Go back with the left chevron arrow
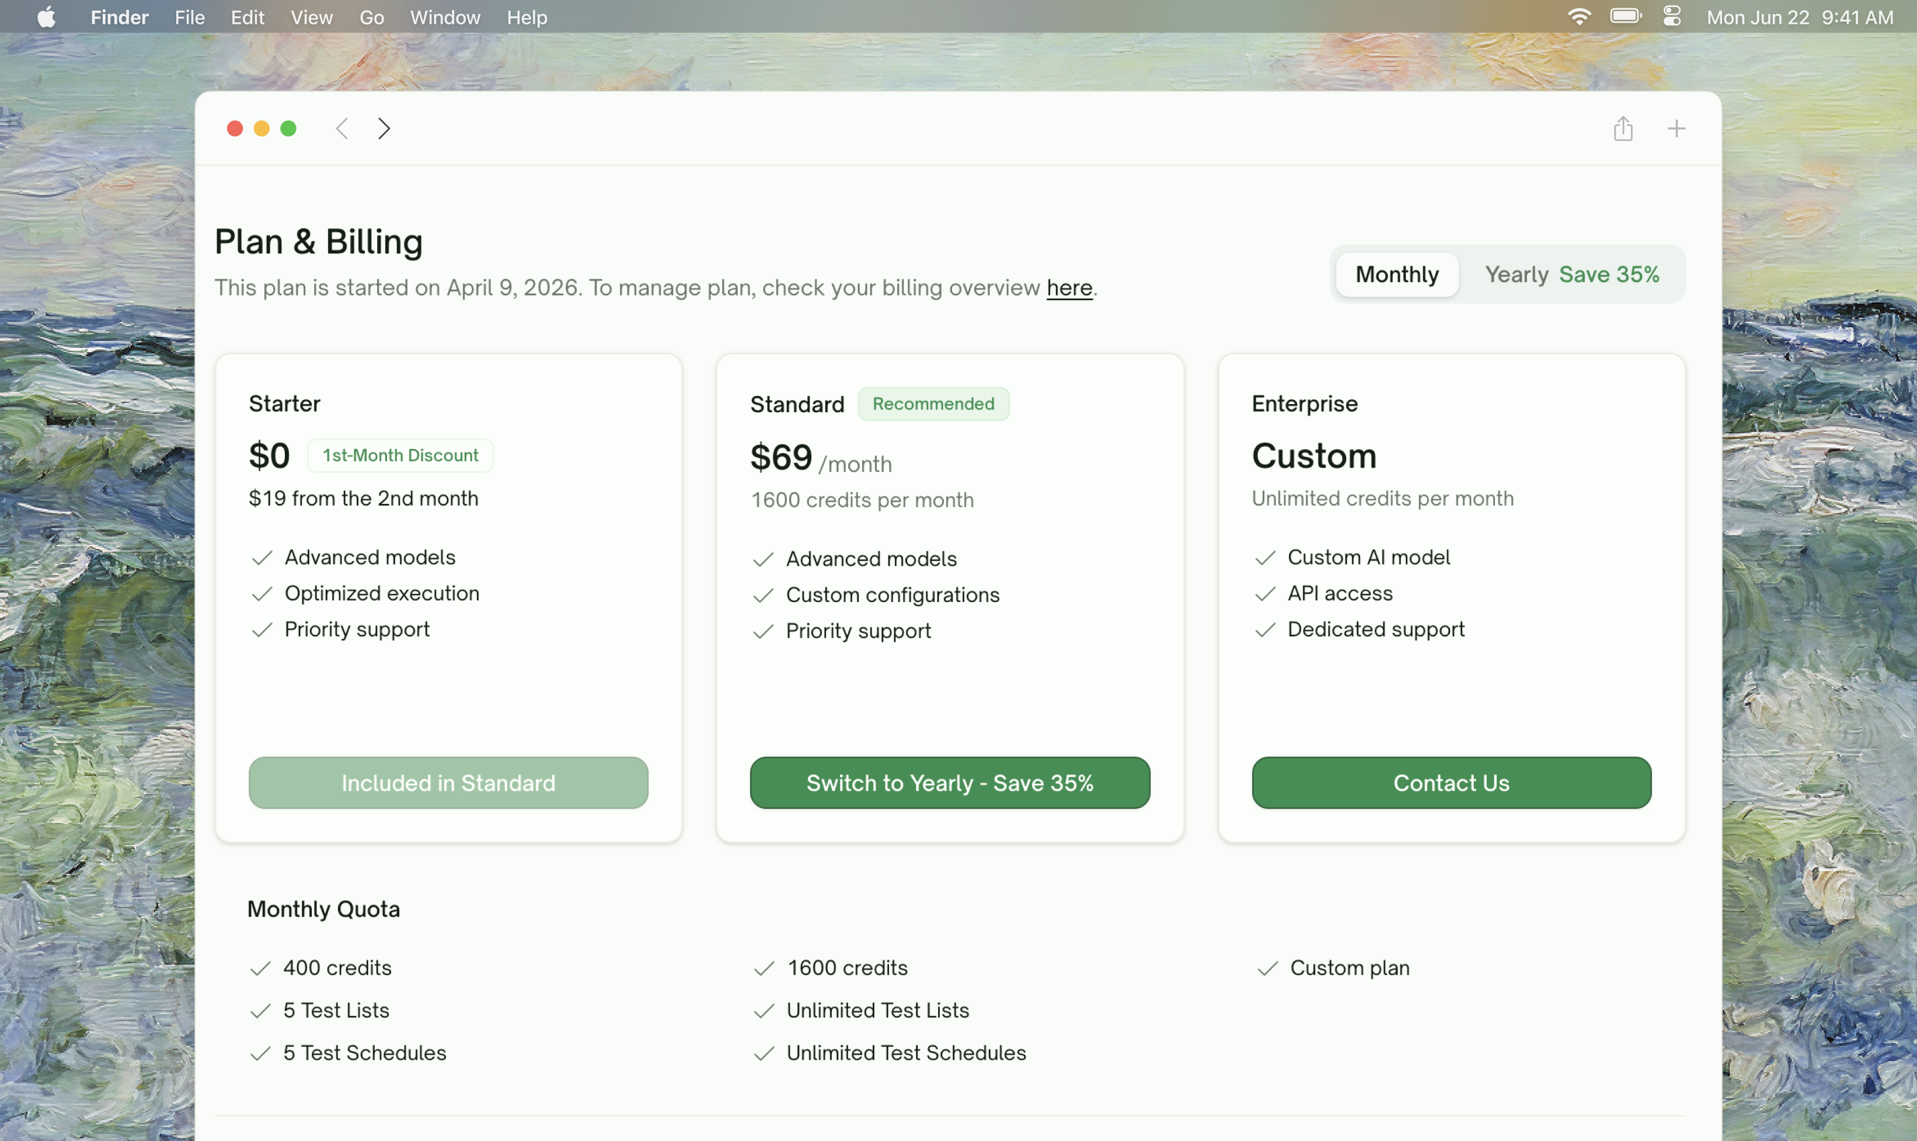The image size is (1917, 1141). pos(342,128)
